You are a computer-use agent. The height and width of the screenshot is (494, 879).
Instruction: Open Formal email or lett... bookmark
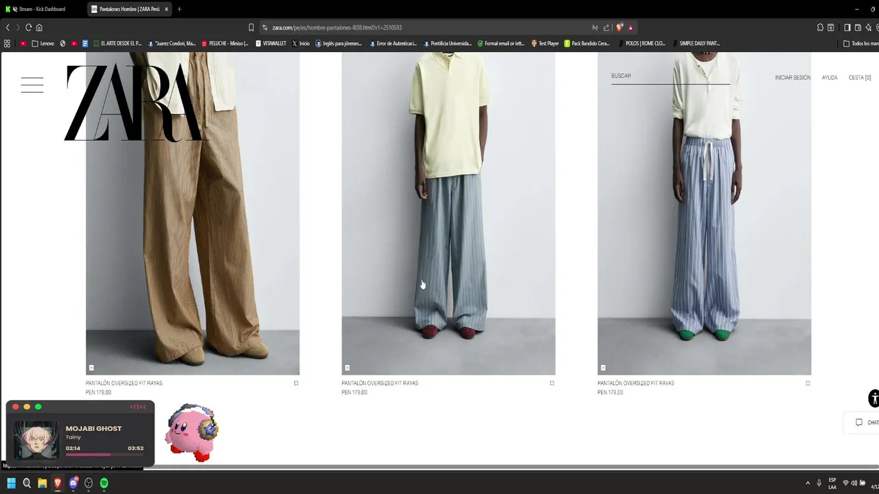point(501,43)
